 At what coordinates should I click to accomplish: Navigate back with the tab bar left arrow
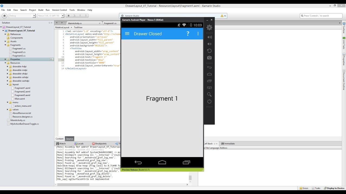coord(56,23)
